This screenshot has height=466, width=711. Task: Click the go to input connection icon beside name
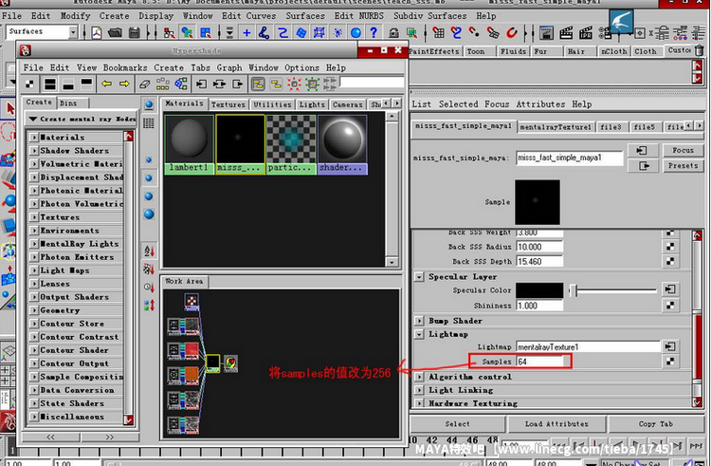tap(642, 150)
